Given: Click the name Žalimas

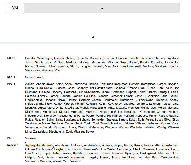Looking at the screenshot, I should pos(74,161).
